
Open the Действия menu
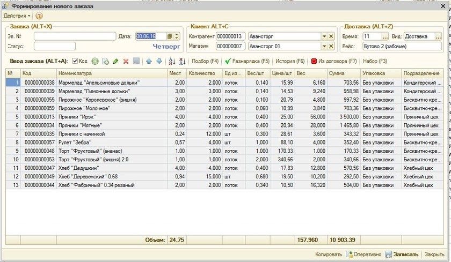[17, 16]
